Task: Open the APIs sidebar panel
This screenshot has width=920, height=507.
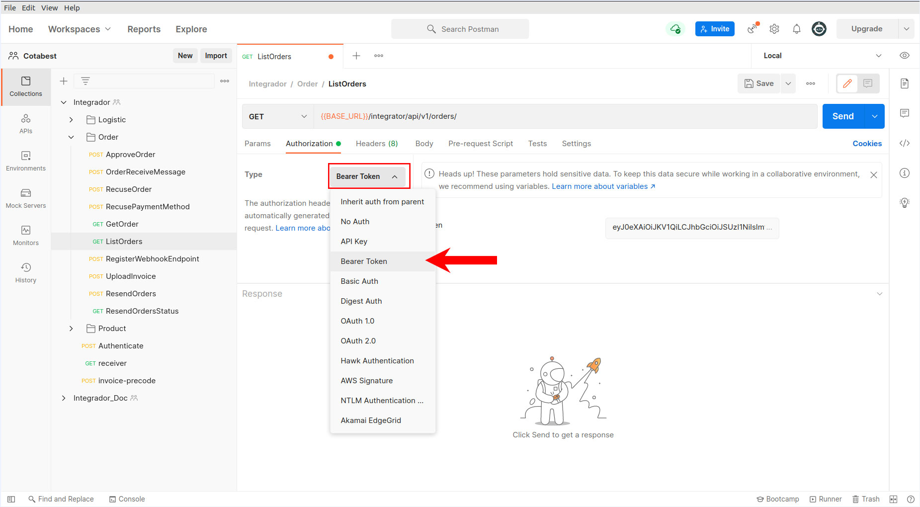Action: pos(26,124)
